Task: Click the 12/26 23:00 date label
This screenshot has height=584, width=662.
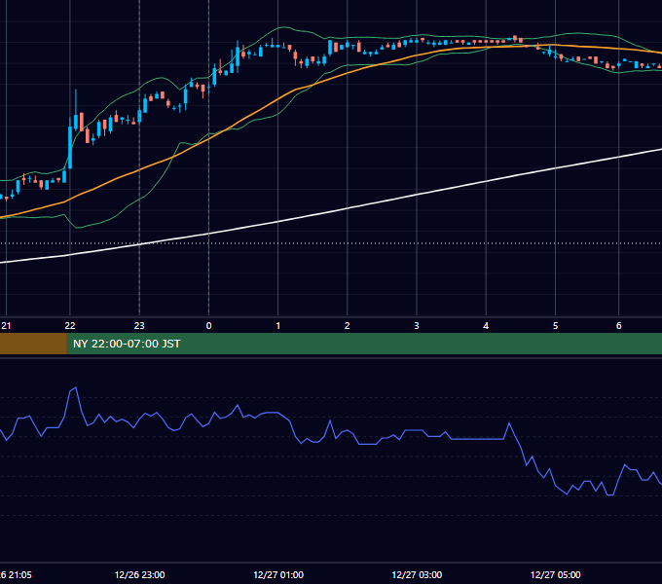Action: pyautogui.click(x=140, y=574)
